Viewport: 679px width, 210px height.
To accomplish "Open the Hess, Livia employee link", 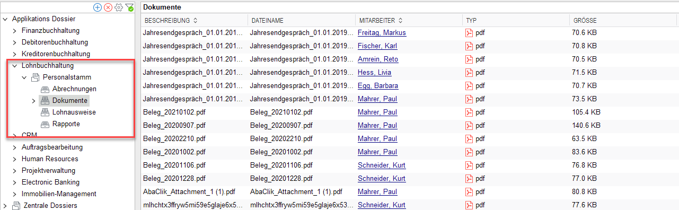I will 374,73.
